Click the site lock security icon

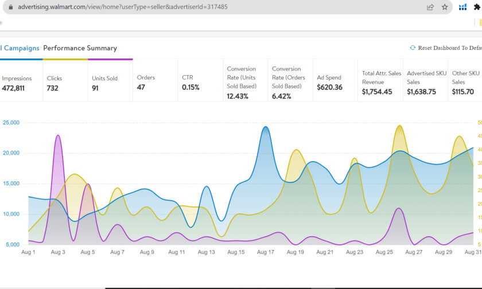click(10, 7)
